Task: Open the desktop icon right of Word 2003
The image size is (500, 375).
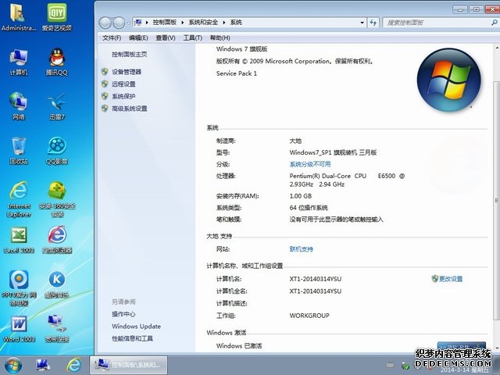Action: point(57,329)
